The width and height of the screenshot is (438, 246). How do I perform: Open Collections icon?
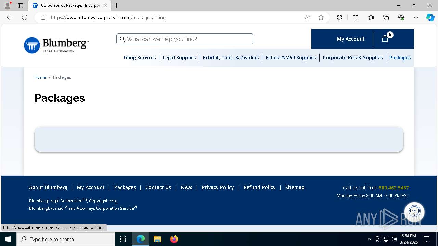click(386, 17)
